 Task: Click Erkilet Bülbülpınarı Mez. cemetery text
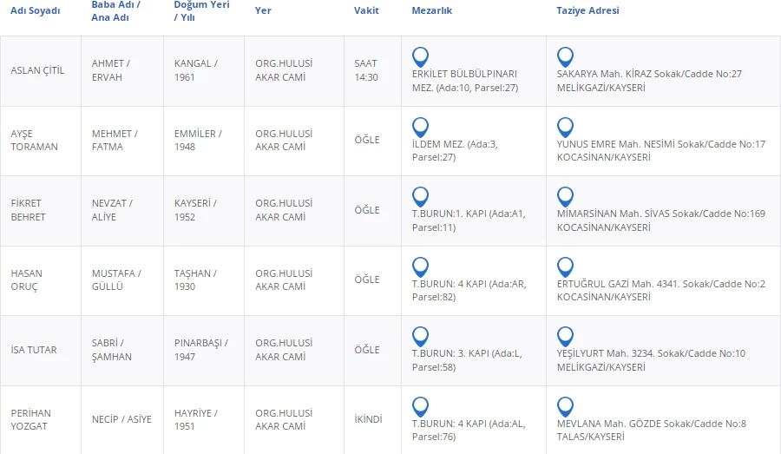464,81
